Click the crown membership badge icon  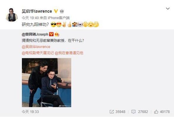(x=62, y=11)
